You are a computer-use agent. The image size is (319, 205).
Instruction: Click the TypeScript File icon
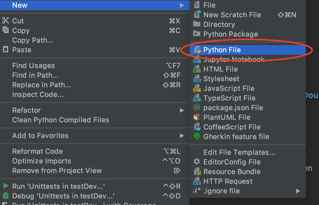click(x=197, y=98)
